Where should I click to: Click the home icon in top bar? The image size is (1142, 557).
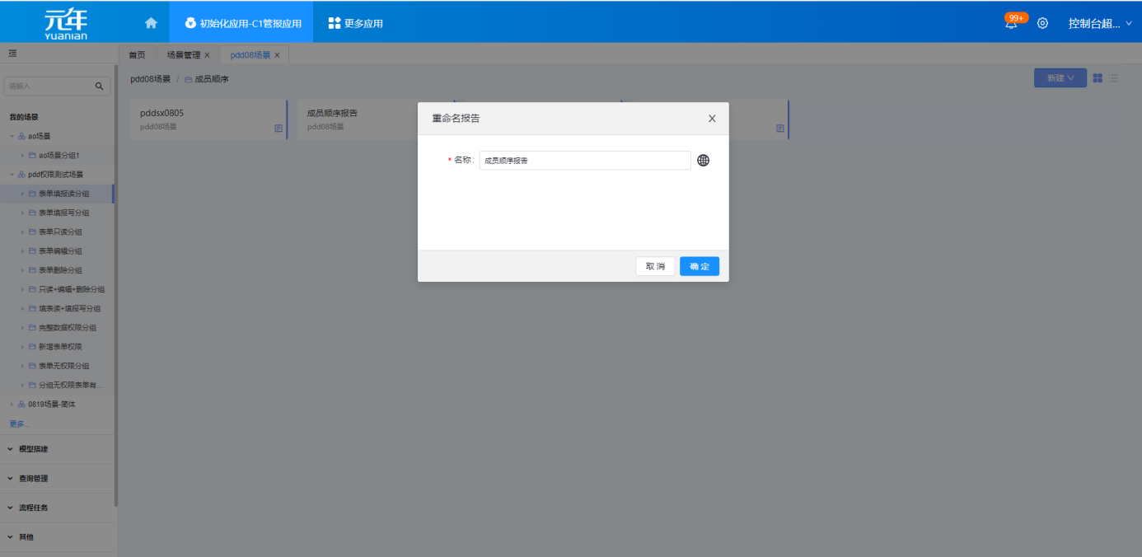click(x=151, y=23)
